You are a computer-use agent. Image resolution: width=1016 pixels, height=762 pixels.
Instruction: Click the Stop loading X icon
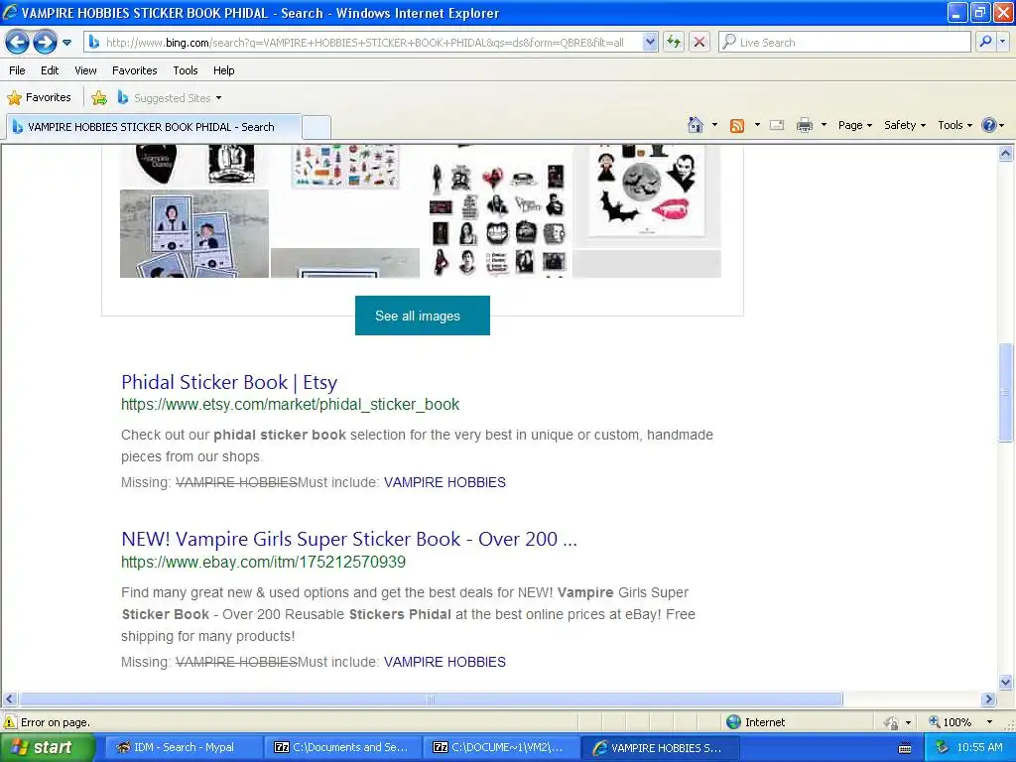point(699,43)
